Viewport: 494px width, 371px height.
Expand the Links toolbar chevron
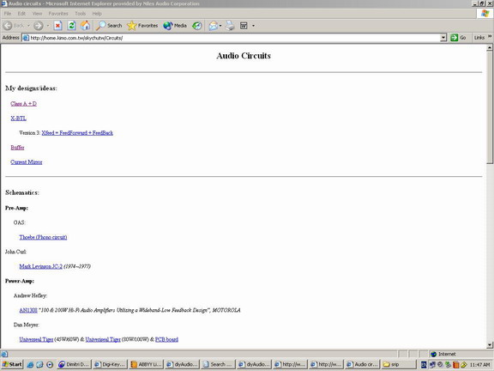[490, 37]
